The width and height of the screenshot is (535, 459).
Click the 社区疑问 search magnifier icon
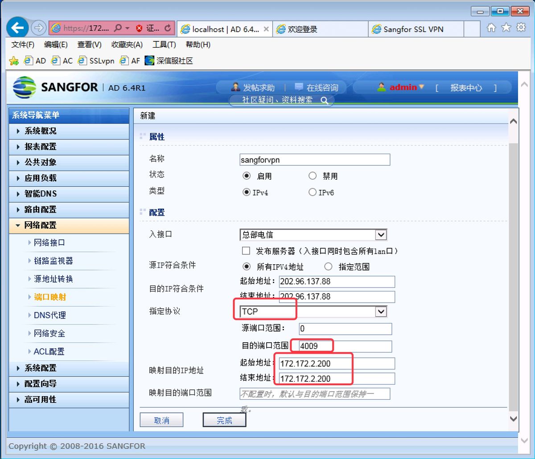(x=325, y=101)
